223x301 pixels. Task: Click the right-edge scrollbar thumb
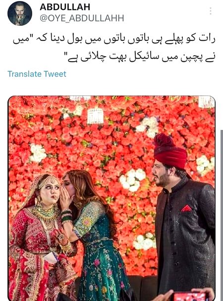pos(222,215)
